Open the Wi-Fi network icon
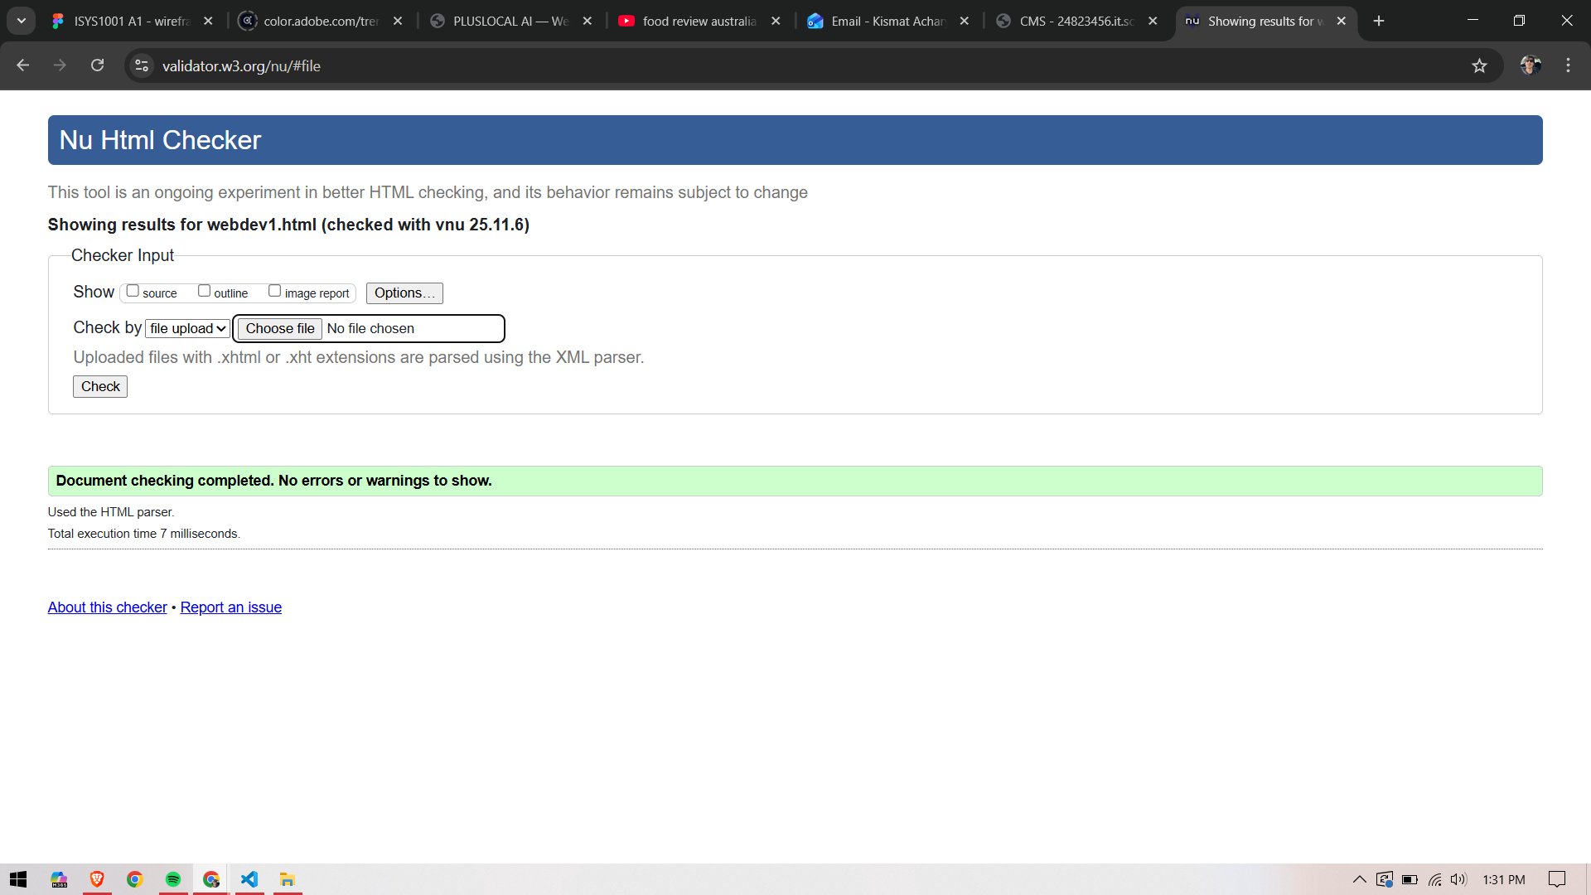 click(x=1434, y=879)
